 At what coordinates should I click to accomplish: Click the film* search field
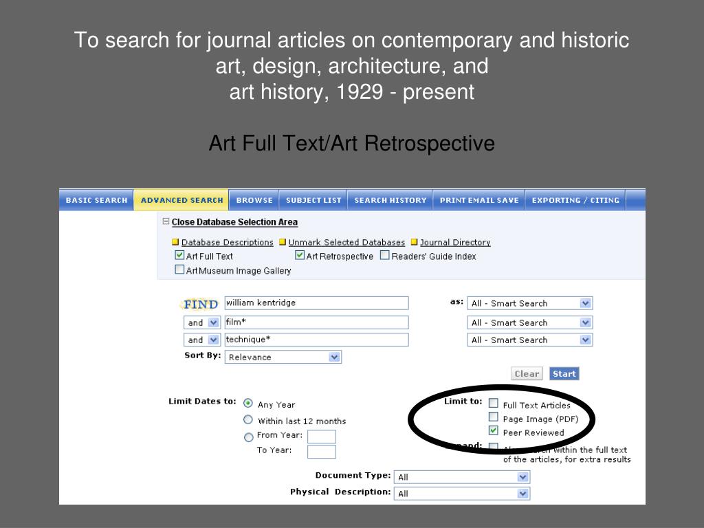(316, 322)
